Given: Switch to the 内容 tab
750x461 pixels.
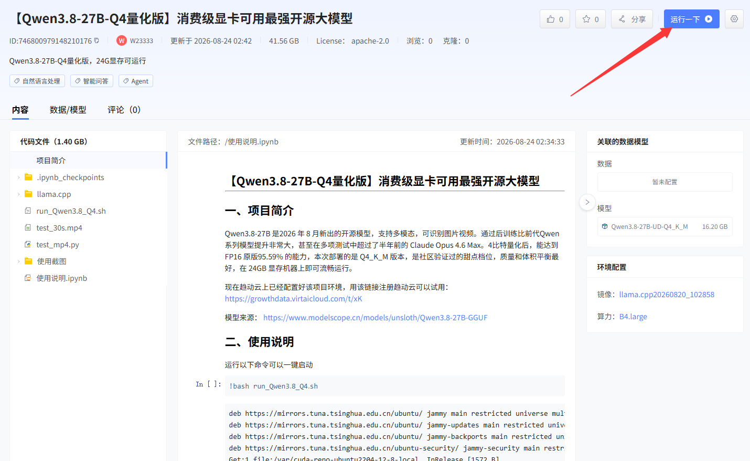Looking at the screenshot, I should [20, 110].
